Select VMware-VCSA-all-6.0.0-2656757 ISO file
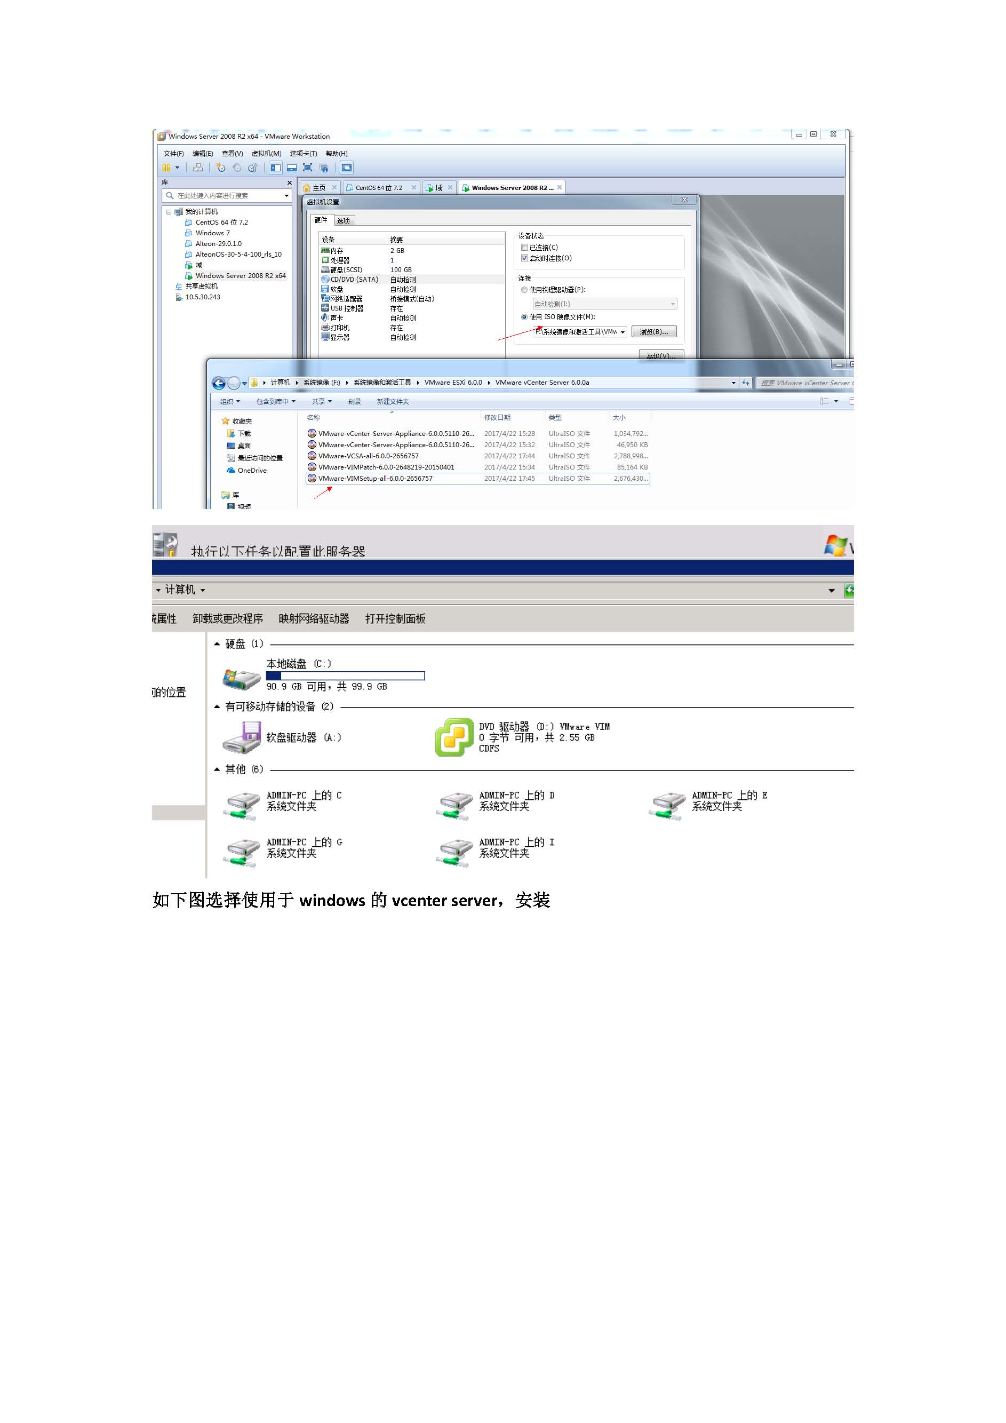The height and width of the screenshot is (1423, 1006). [x=477, y=456]
